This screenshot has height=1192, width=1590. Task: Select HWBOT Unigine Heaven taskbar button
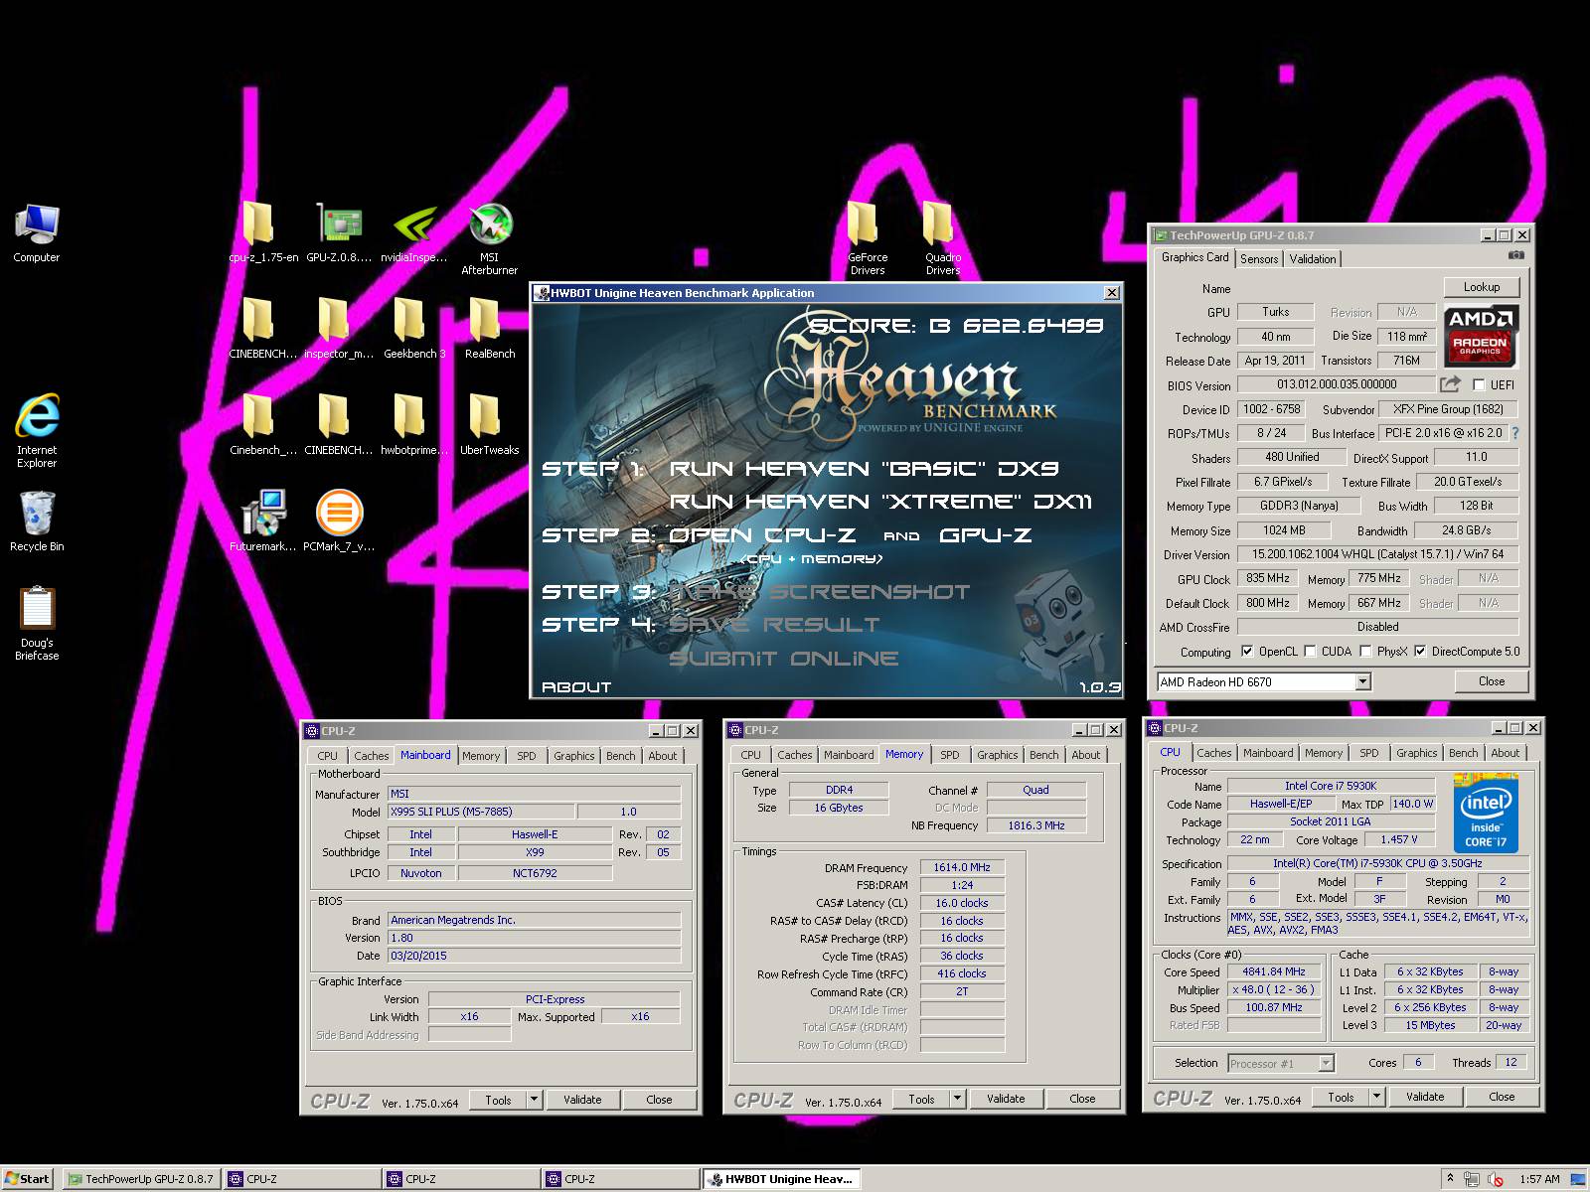(x=782, y=1179)
